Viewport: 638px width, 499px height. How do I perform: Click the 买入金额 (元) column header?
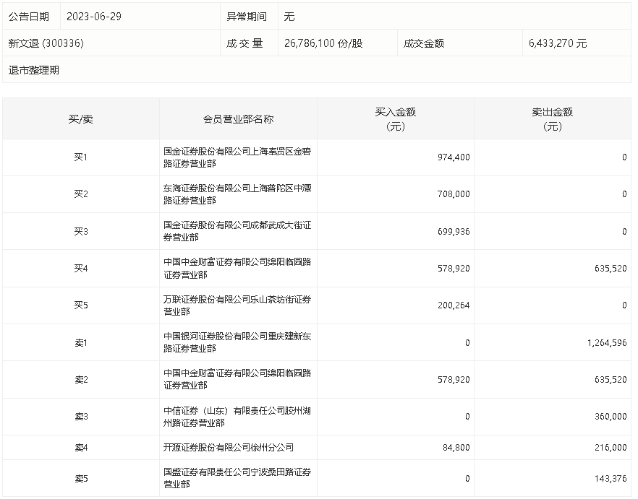point(396,119)
